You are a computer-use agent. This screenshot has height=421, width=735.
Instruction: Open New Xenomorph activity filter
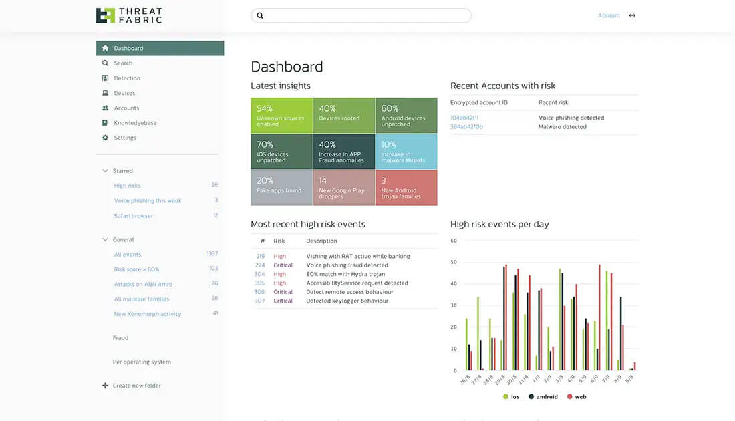click(x=147, y=314)
